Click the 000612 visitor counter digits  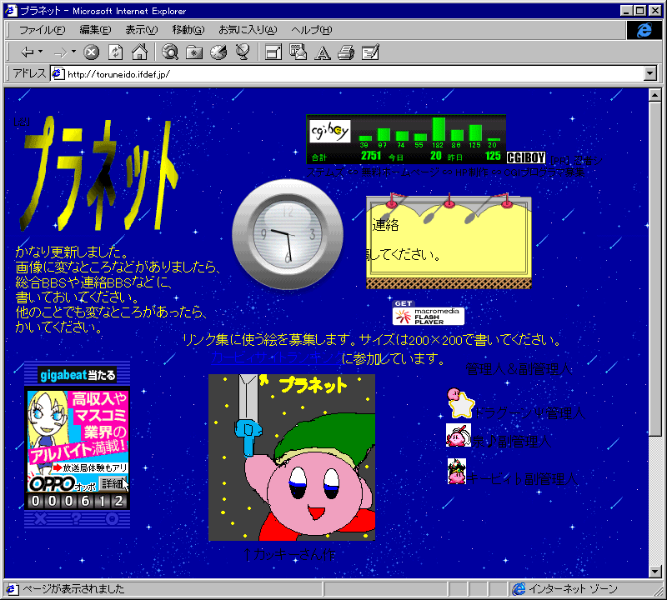click(x=77, y=501)
